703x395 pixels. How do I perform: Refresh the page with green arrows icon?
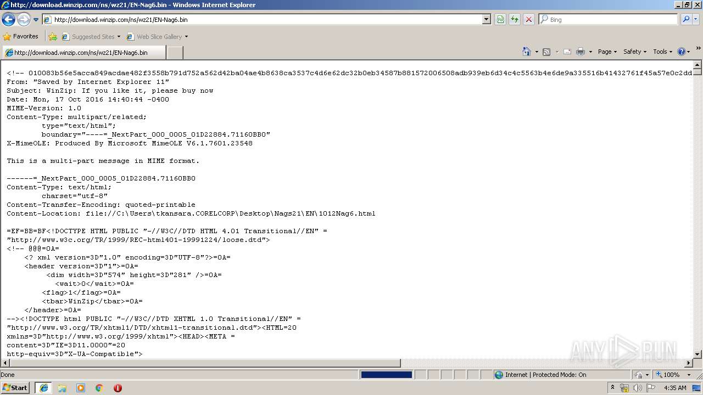tap(515, 19)
